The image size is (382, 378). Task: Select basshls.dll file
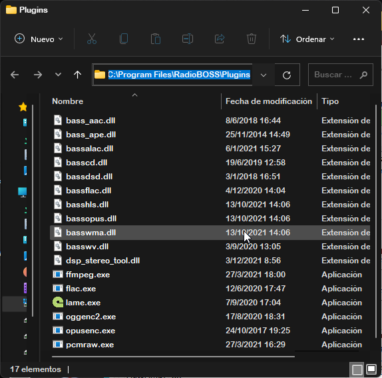pyautogui.click(x=210, y=205)
